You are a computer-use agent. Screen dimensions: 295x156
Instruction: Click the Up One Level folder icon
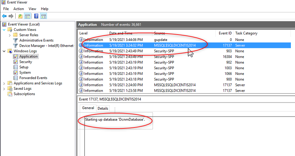(20, 16)
